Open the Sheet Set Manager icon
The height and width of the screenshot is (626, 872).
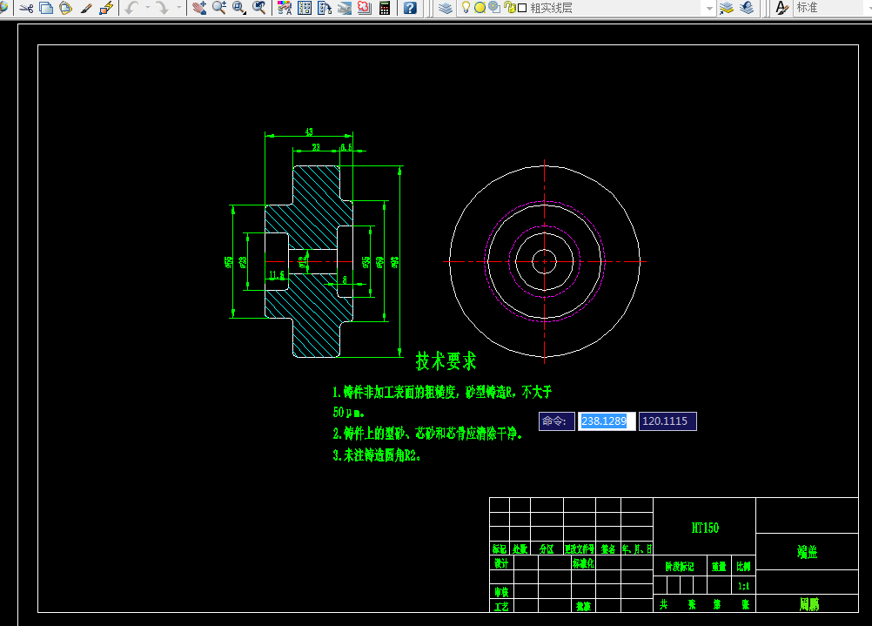pos(345,8)
